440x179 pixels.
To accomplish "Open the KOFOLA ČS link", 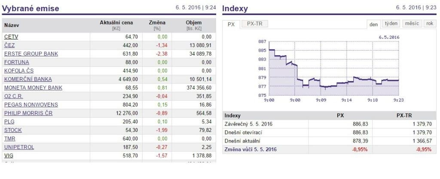I will 19,71.
